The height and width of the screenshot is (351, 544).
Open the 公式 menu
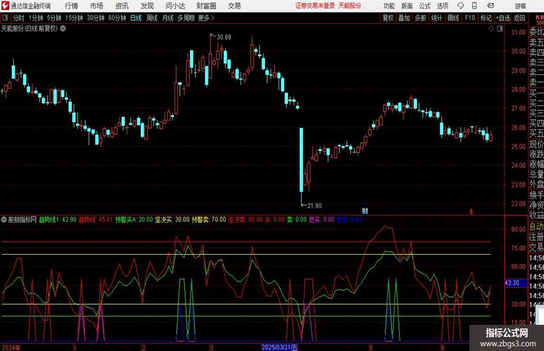424,6
